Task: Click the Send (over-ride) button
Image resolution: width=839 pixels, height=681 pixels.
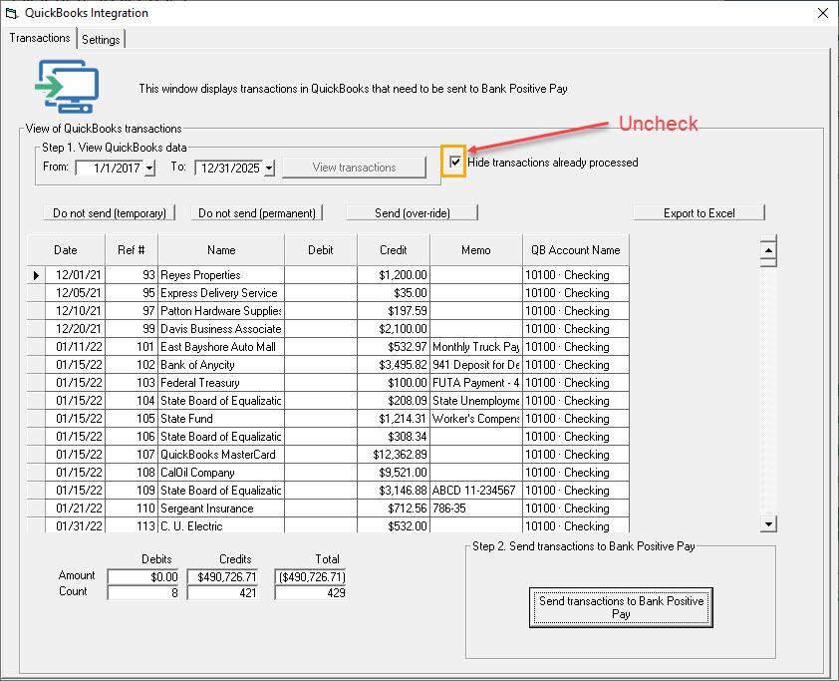Action: 412,213
